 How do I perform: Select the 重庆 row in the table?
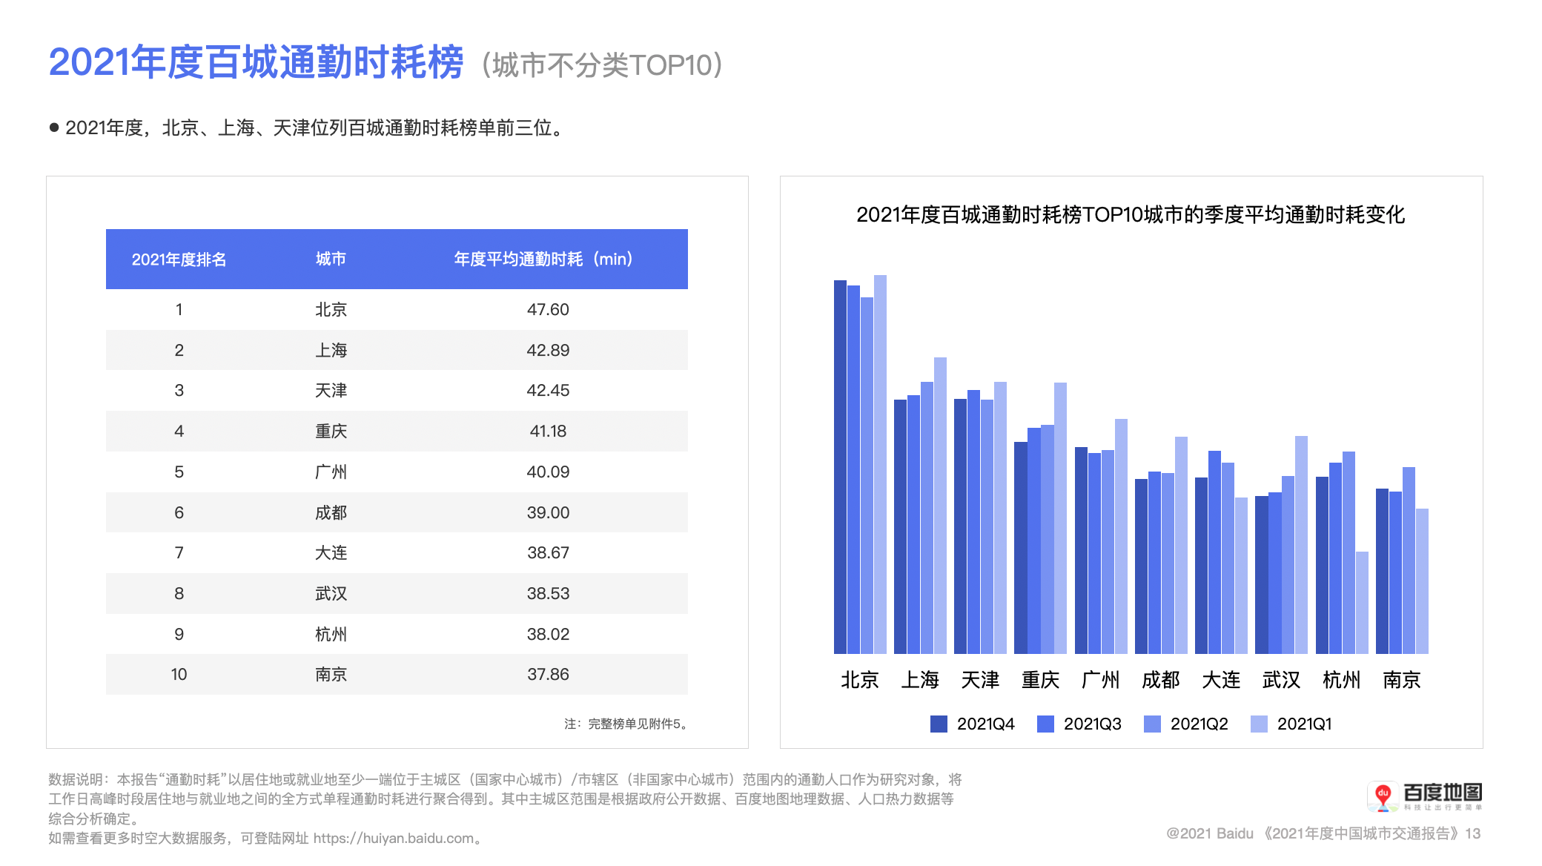[x=331, y=431]
